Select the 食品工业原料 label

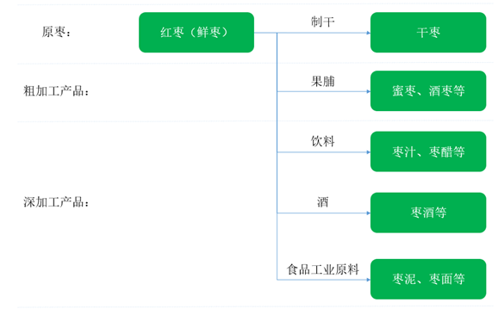(323, 269)
